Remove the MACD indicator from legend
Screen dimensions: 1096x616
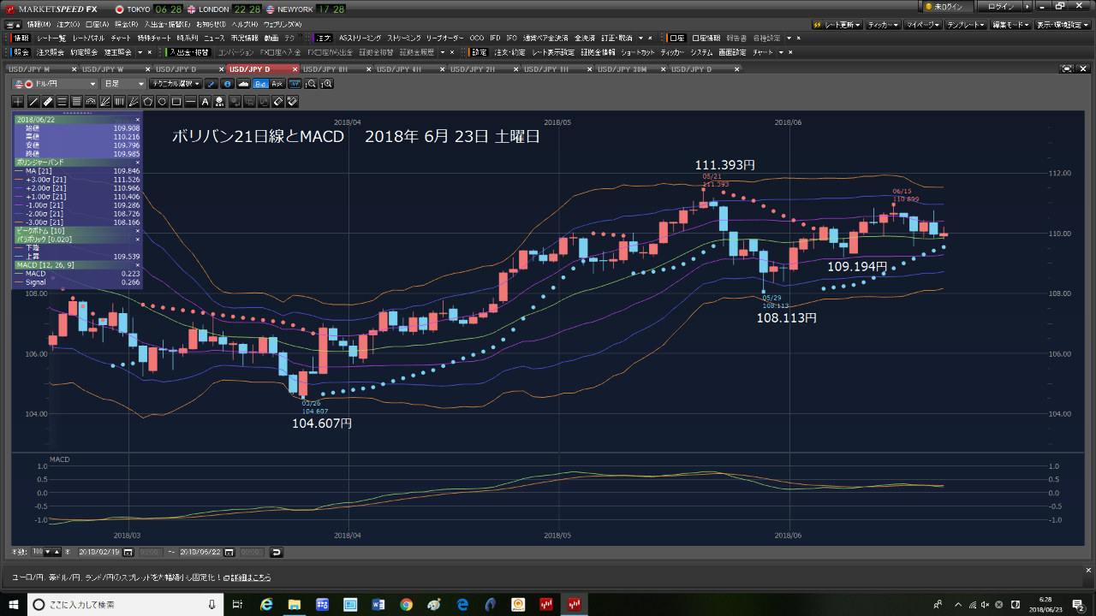pos(137,265)
